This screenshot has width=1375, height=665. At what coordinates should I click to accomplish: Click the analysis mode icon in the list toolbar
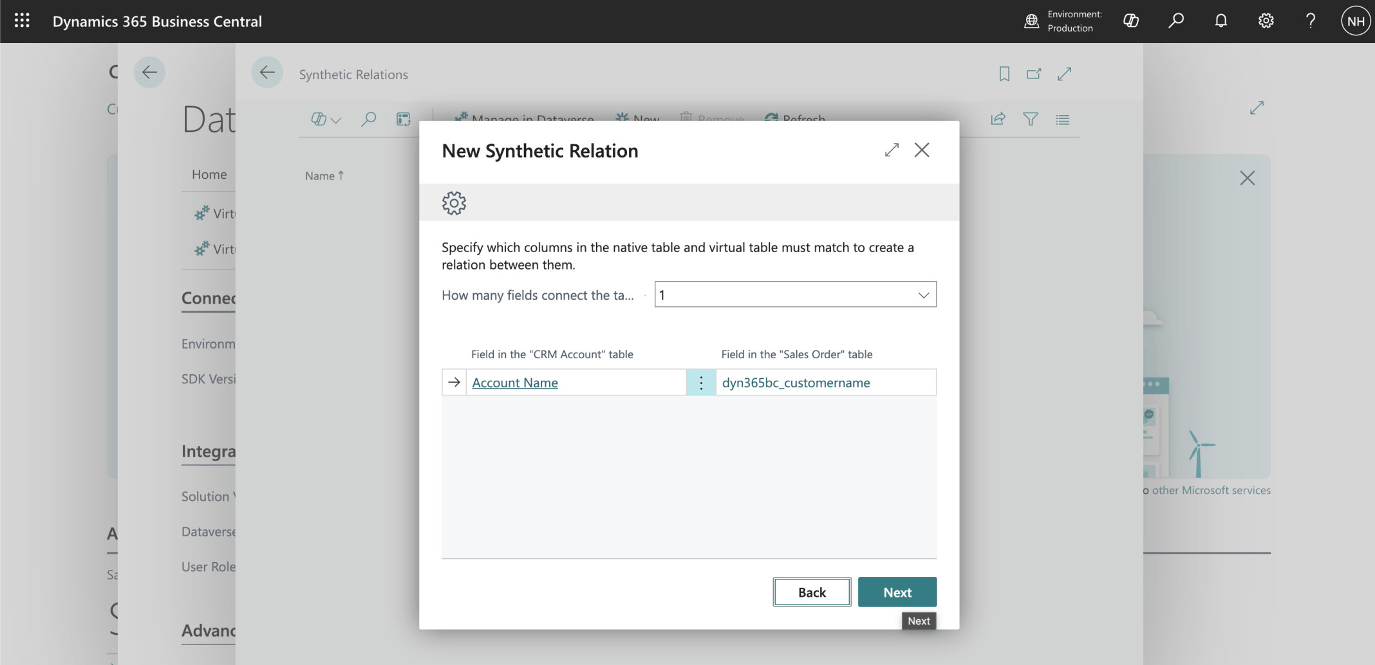[404, 119]
